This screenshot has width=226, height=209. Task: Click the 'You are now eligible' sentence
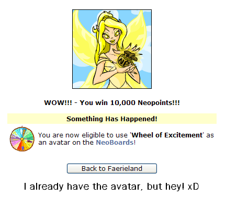tap(126, 139)
